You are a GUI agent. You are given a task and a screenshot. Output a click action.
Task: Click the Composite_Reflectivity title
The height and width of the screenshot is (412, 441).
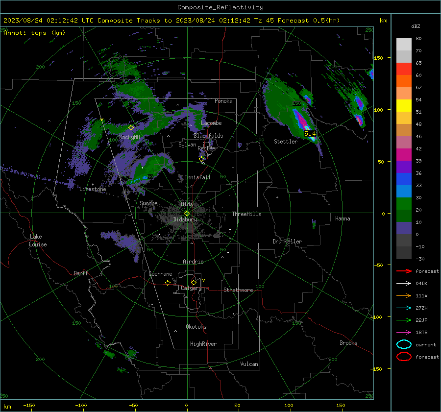pos(220,7)
